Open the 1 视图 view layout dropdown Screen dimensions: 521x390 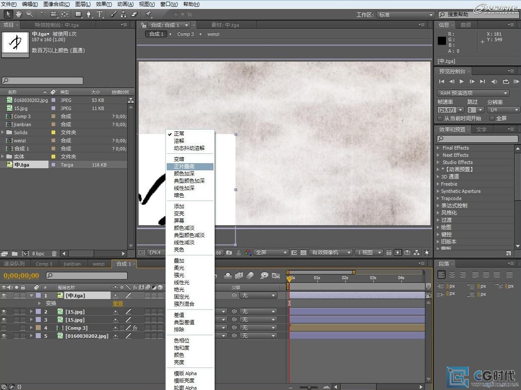[x=369, y=252]
